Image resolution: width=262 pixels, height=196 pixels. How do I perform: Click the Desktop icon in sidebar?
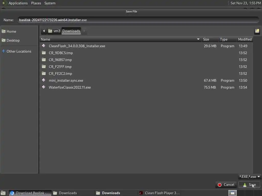pos(4,40)
